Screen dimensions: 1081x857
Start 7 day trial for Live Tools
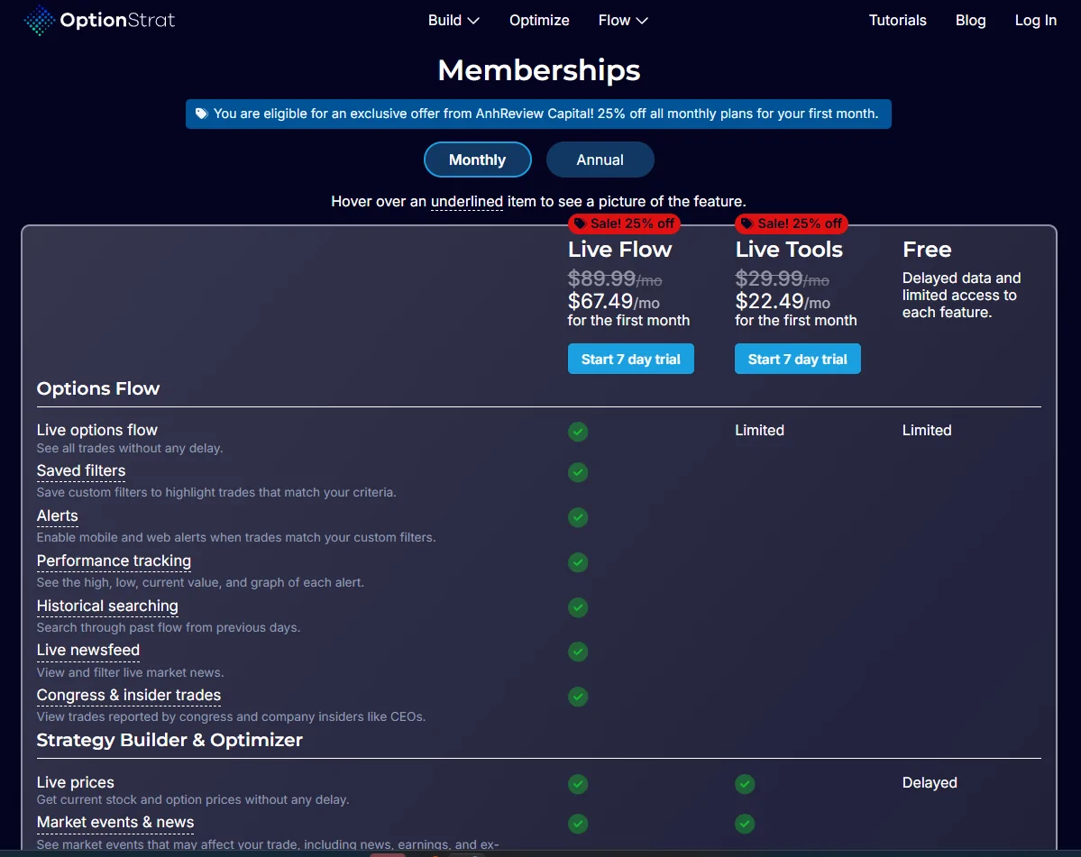coord(797,359)
